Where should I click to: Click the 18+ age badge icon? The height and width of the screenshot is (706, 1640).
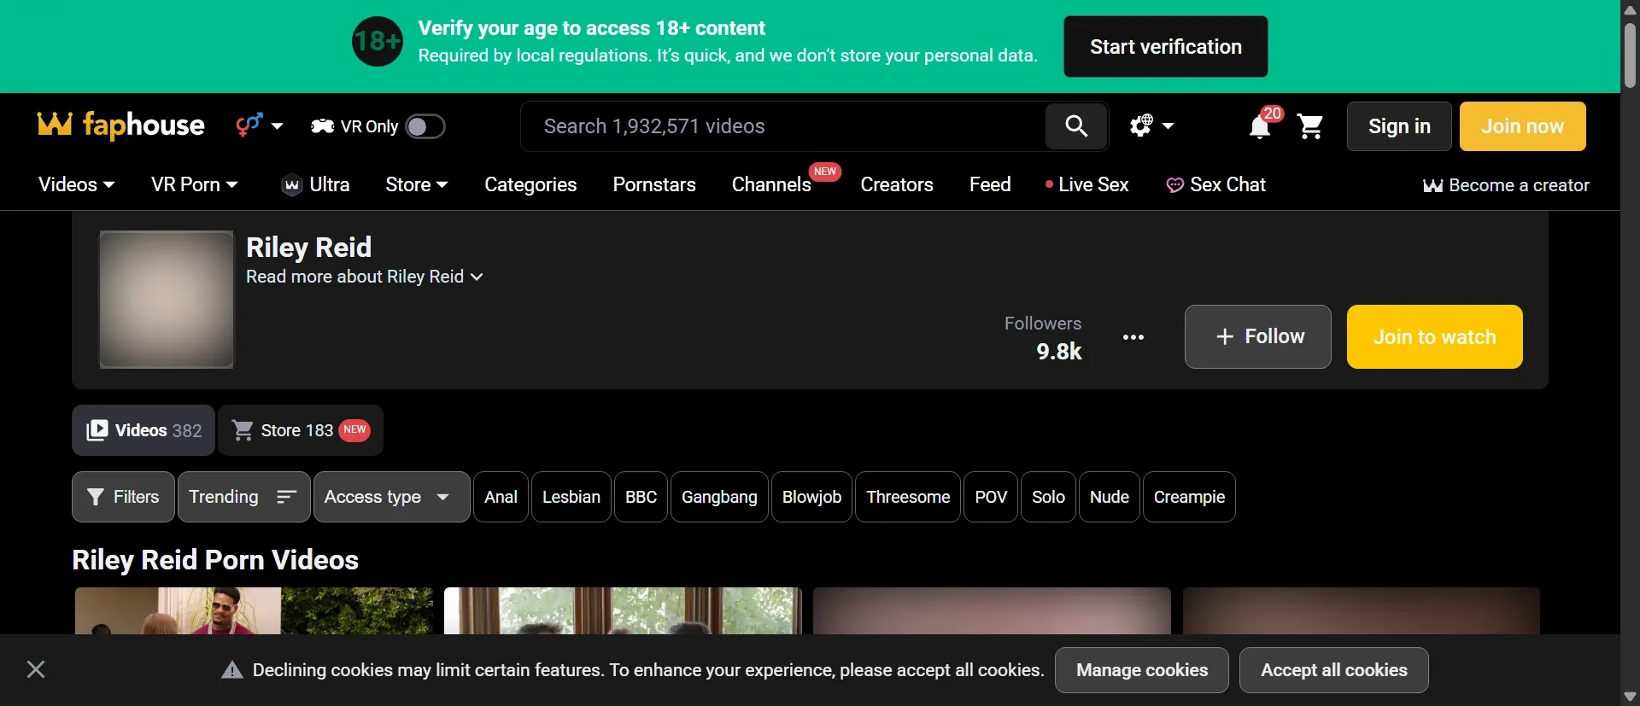coord(378,41)
